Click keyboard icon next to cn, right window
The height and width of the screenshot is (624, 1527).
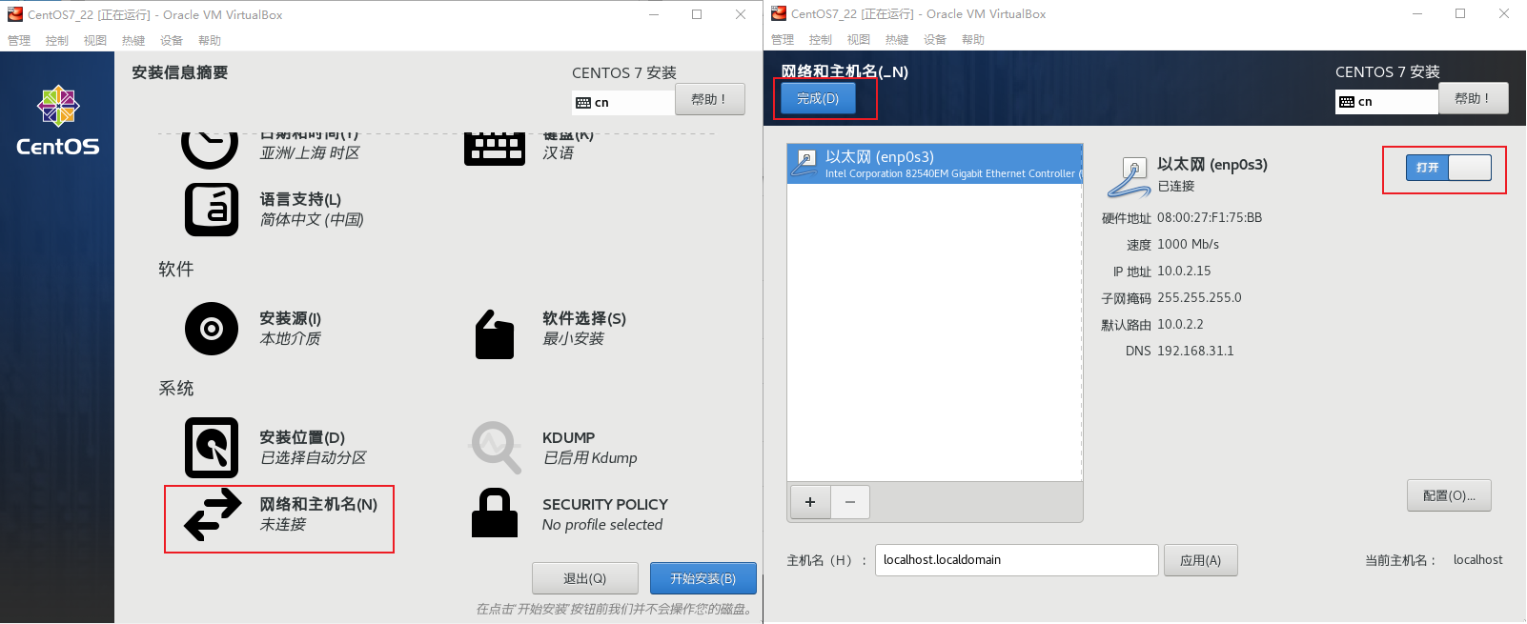tap(1347, 102)
